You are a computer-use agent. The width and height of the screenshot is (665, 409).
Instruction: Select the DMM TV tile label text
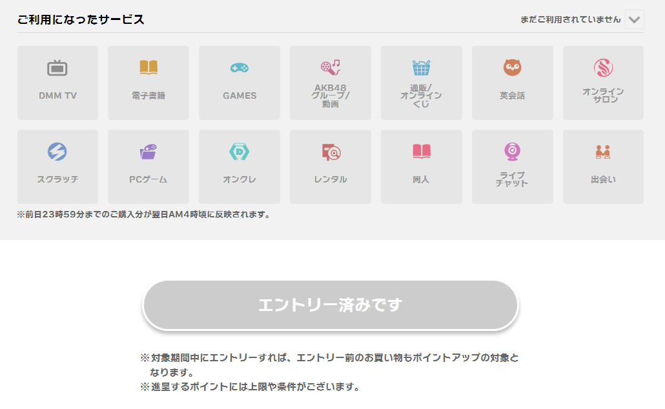[57, 95]
